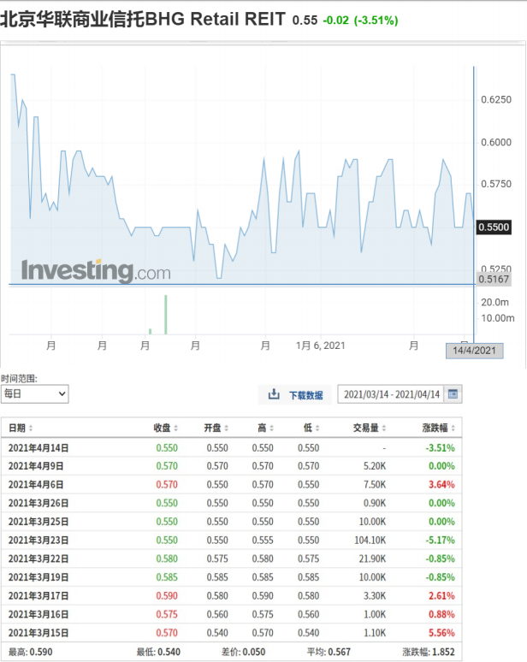Open the calendar date picker icon

point(453,394)
